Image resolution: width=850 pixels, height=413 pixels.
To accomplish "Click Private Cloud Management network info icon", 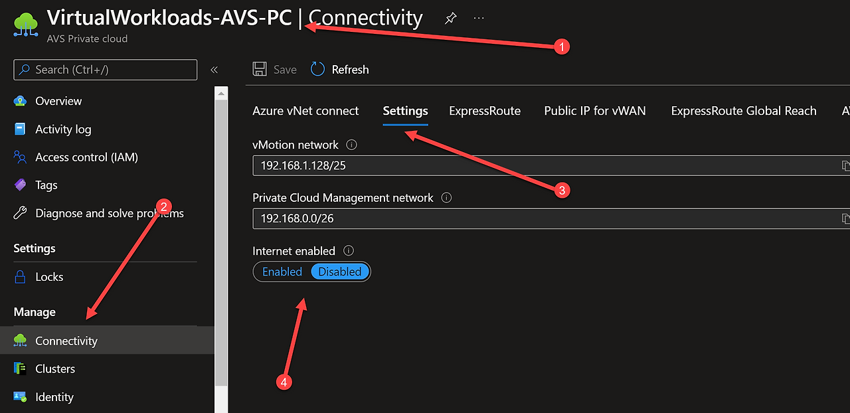I will click(x=447, y=198).
